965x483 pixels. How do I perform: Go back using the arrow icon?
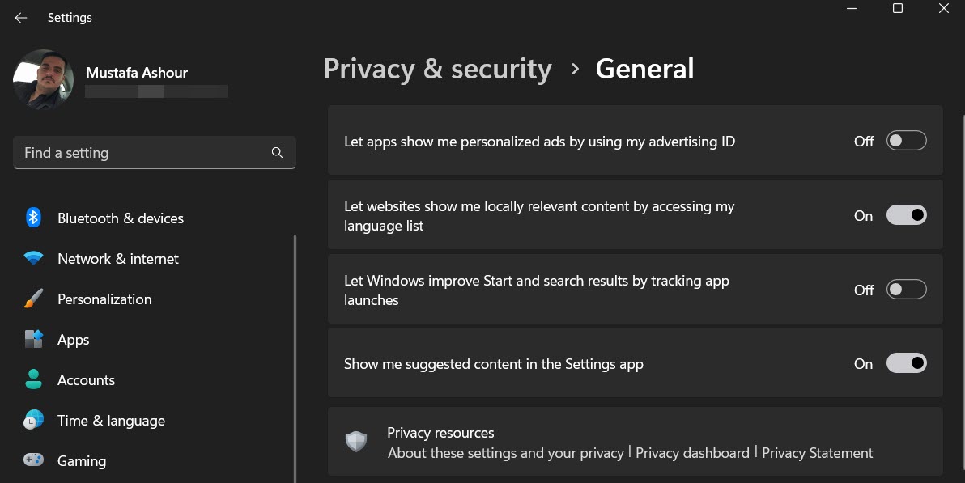click(21, 18)
